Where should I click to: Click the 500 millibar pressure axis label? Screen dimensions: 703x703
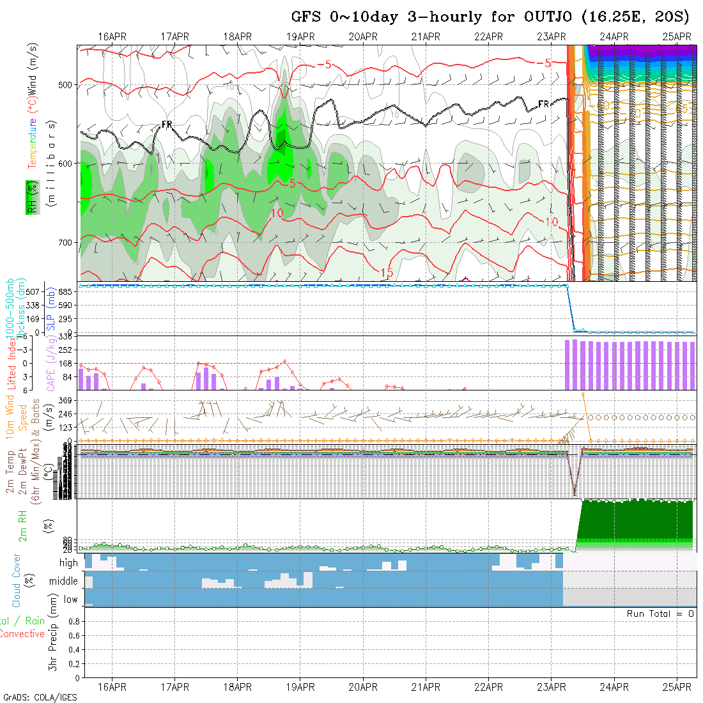pos(65,85)
